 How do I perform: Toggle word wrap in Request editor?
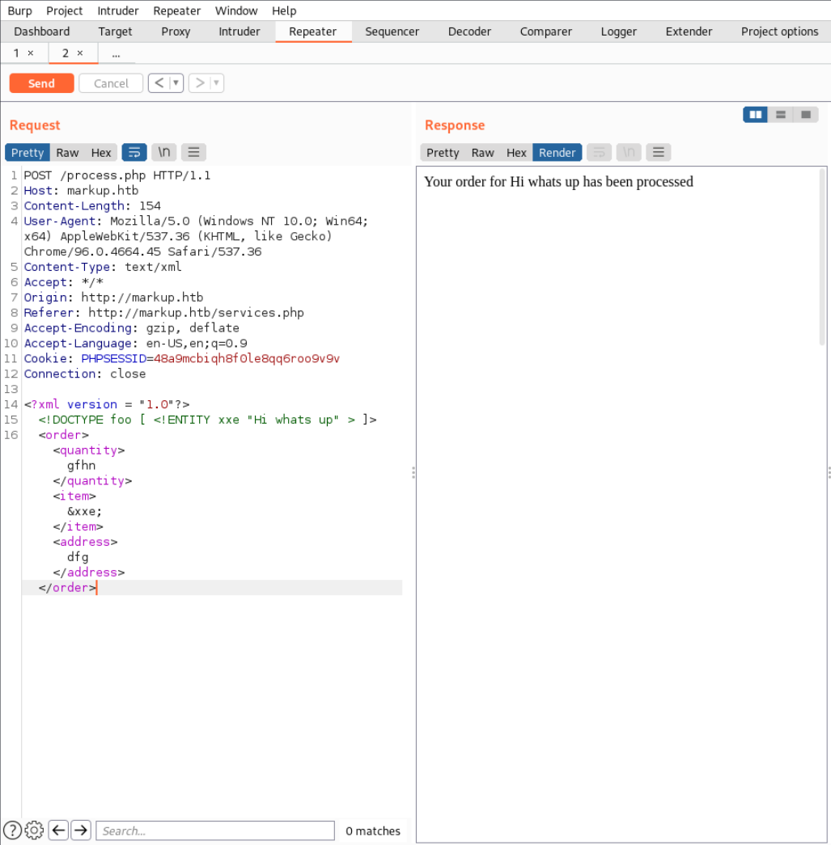tap(134, 153)
